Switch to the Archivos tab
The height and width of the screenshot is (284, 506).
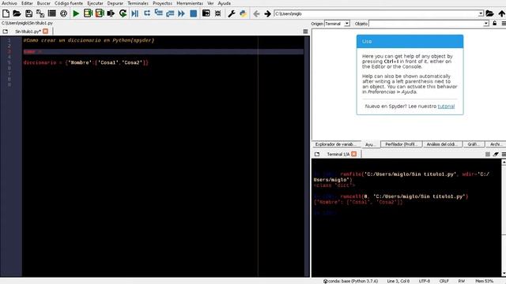pyautogui.click(x=496, y=144)
